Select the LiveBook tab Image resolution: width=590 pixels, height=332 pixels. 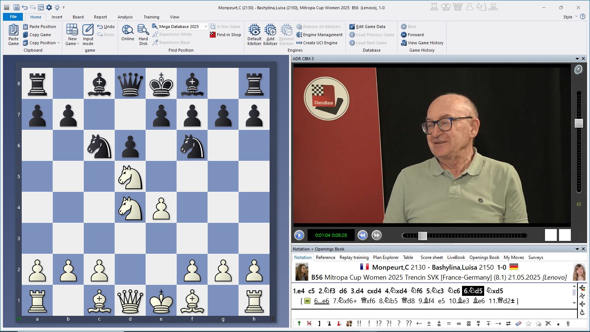click(x=456, y=257)
